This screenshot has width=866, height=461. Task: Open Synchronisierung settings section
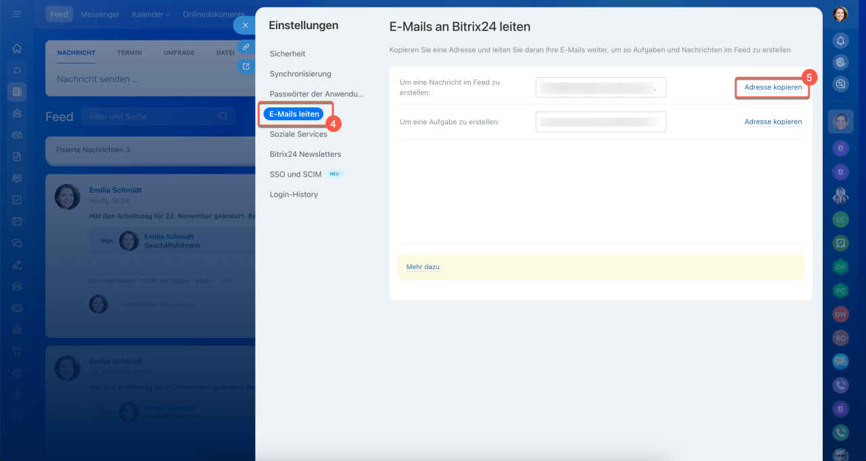point(300,74)
